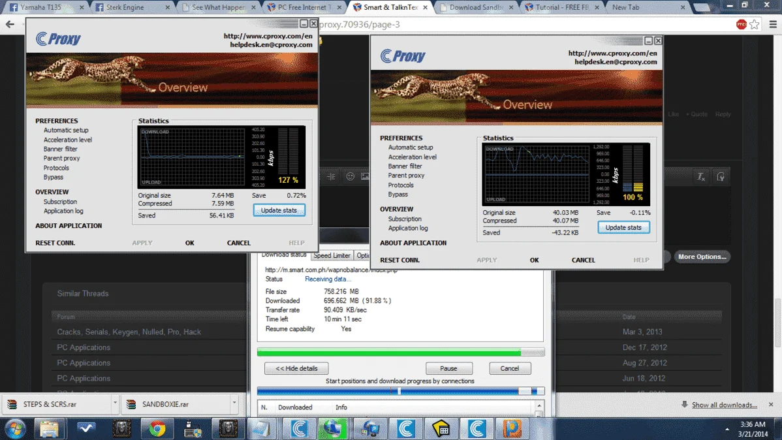Image resolution: width=782 pixels, height=440 pixels.
Task: Open Parent proxy in the 100 % window
Action: pos(407,176)
